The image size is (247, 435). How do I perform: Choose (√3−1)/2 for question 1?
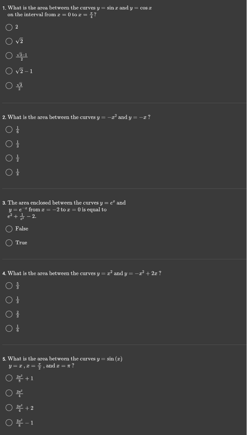pyautogui.click(x=9, y=56)
